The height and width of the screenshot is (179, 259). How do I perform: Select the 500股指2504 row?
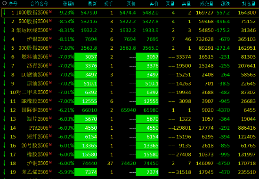pos(129,21)
